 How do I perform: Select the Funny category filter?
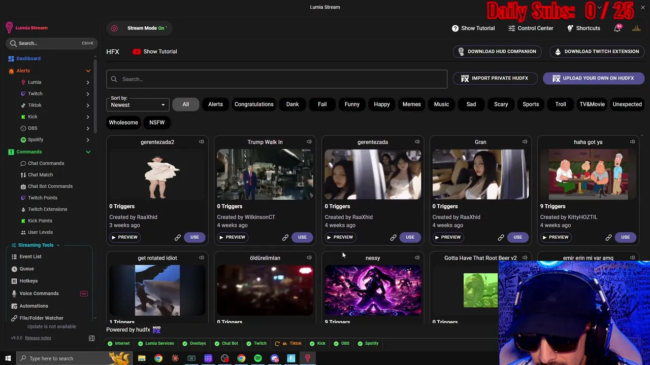coord(352,104)
